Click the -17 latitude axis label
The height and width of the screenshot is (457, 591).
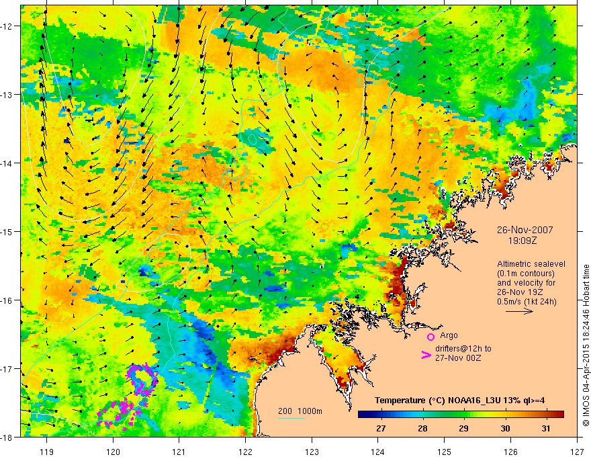click(8, 369)
